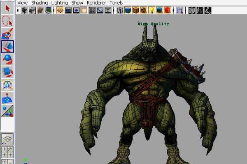
Task: Click the Select Camera icon
Action: (x=24, y=11)
